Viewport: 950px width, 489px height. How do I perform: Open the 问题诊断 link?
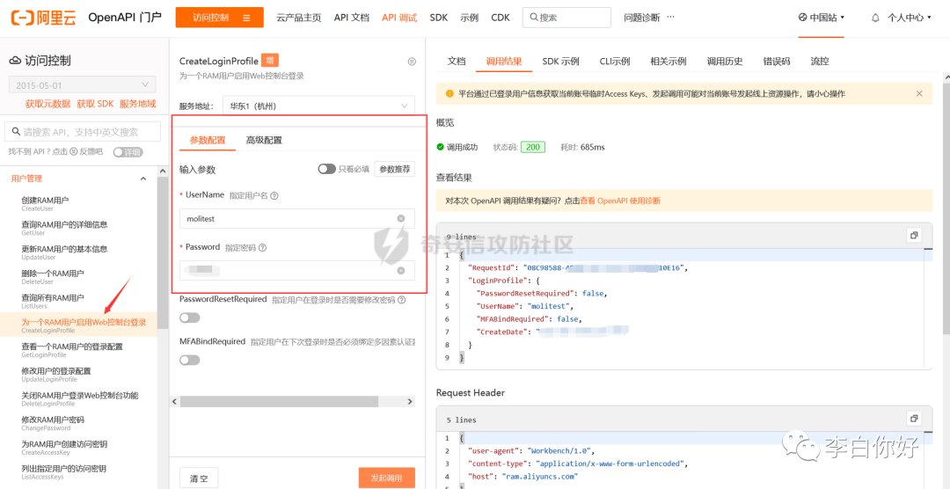[641, 18]
